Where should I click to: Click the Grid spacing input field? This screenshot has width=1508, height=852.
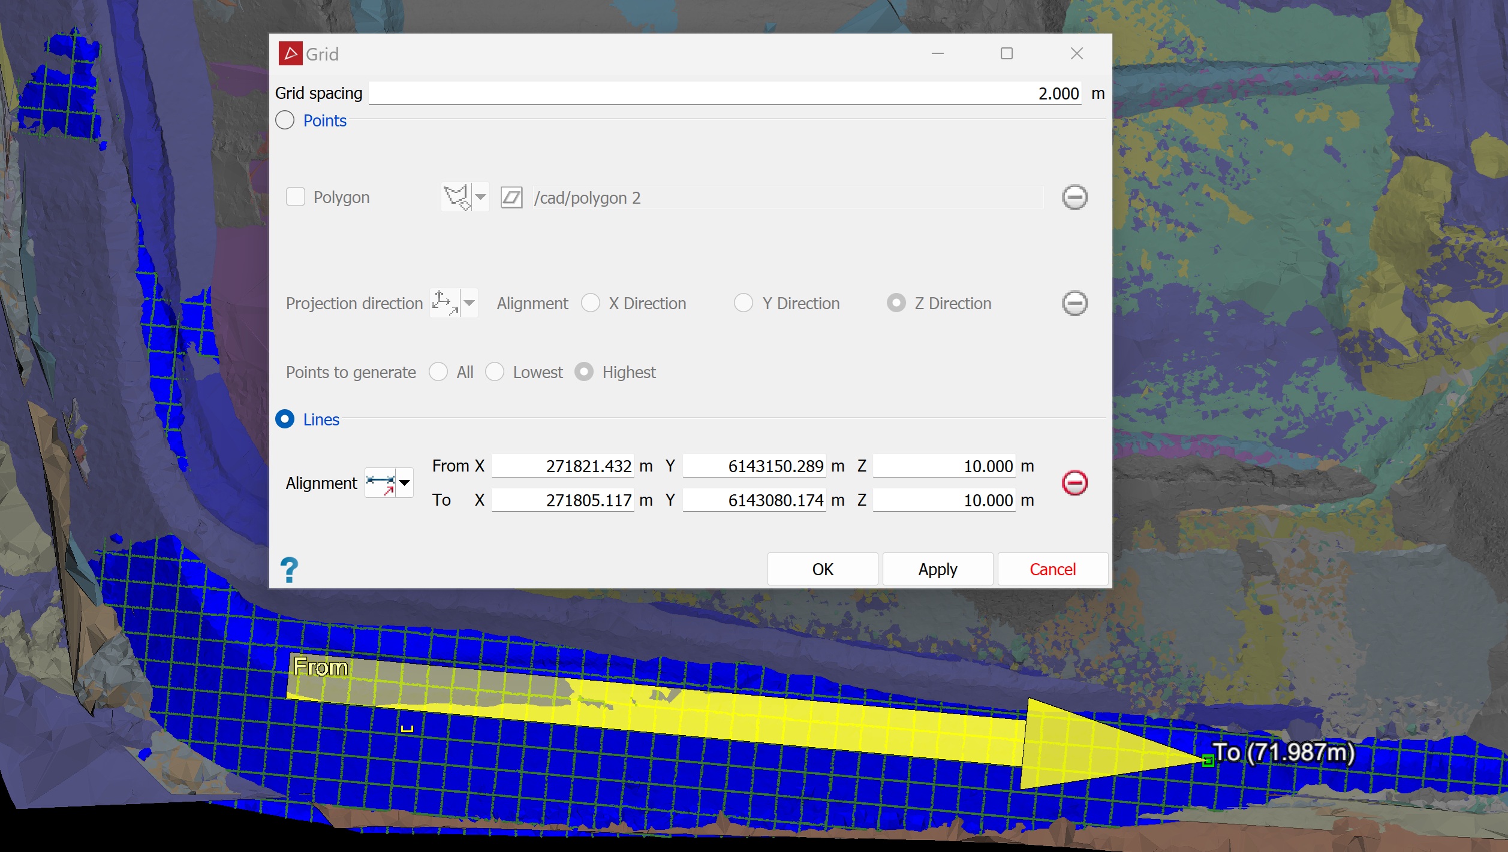tap(724, 93)
